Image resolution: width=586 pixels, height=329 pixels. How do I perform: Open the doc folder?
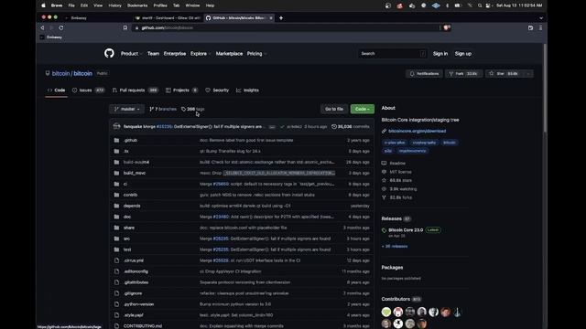pos(127,217)
